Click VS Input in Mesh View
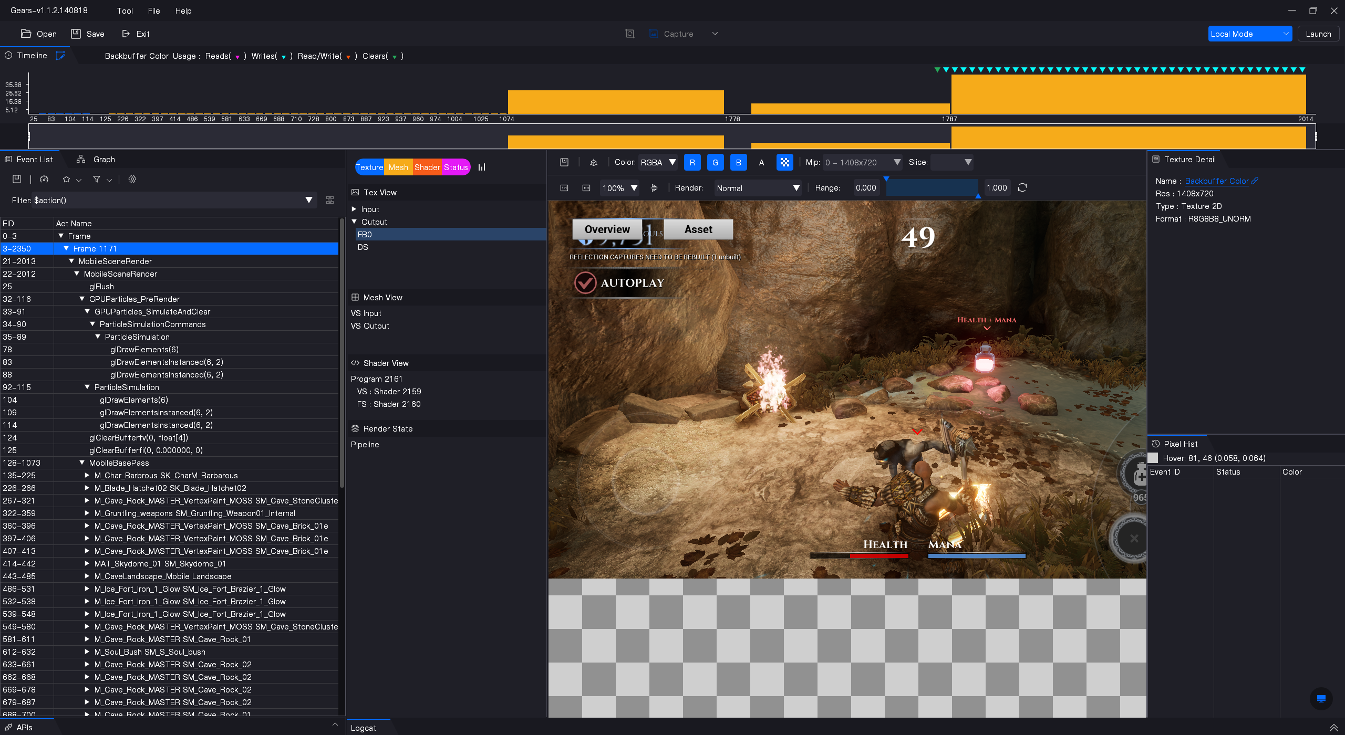 point(366,313)
